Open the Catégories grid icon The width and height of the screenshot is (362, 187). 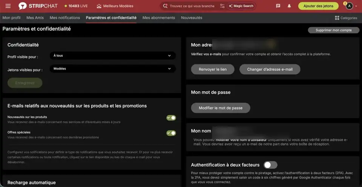coord(337,18)
